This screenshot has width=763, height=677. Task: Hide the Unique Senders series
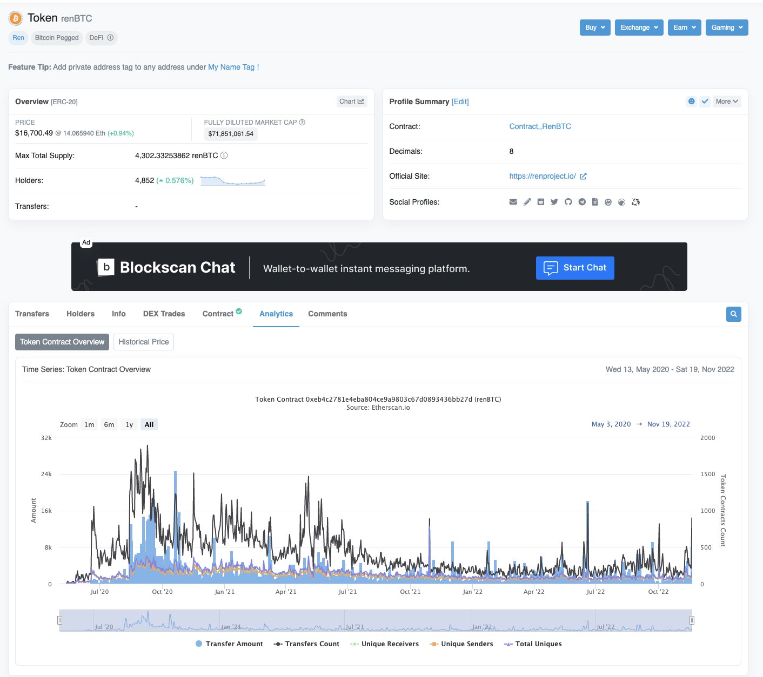coord(461,644)
